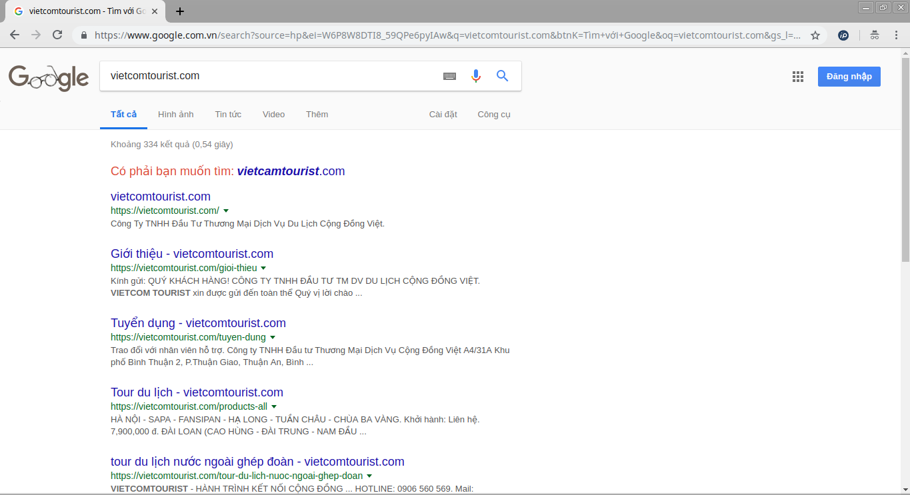Expand arrow beside gioi-thieu URL

264,268
